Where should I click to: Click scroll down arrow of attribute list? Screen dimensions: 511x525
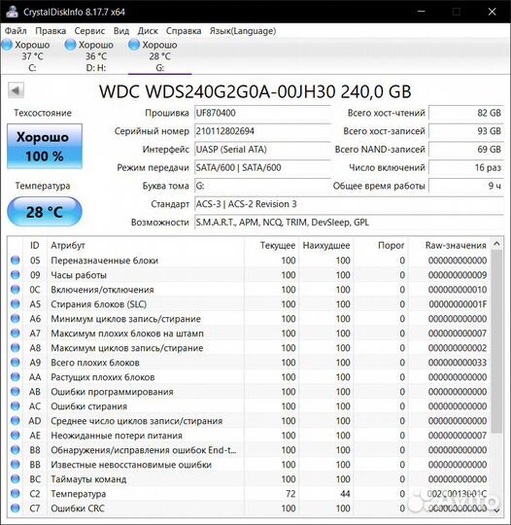click(496, 510)
